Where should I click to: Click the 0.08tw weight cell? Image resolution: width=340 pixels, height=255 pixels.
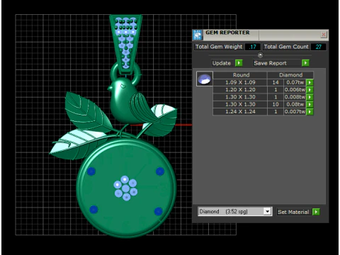[295, 104]
